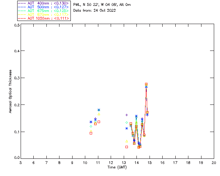Select the text "Data from: 24 Oct 2022"
This screenshot has height=176, width=220.
(95, 11)
